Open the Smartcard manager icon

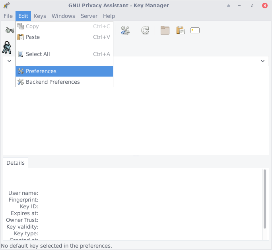(x=195, y=30)
